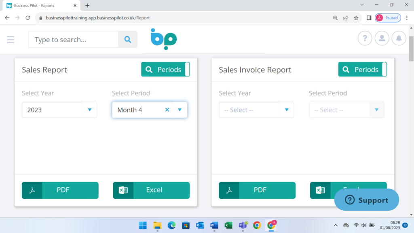This screenshot has width=414, height=233.
Task: Open File Explorer from taskbar
Action: pos(157,225)
